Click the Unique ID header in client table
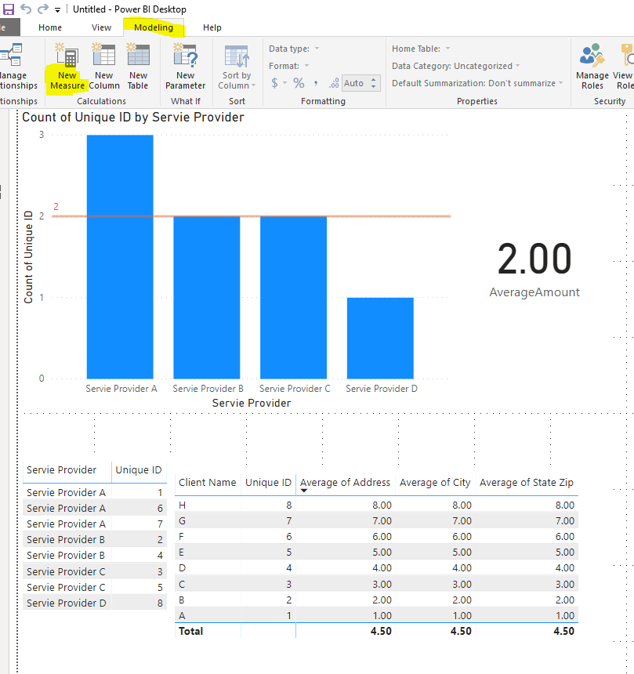This screenshot has width=634, height=674. point(268,482)
